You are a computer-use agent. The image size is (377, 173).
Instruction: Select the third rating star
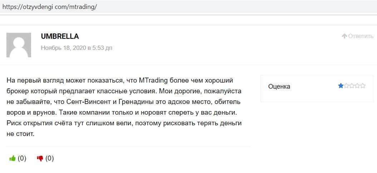click(352, 86)
